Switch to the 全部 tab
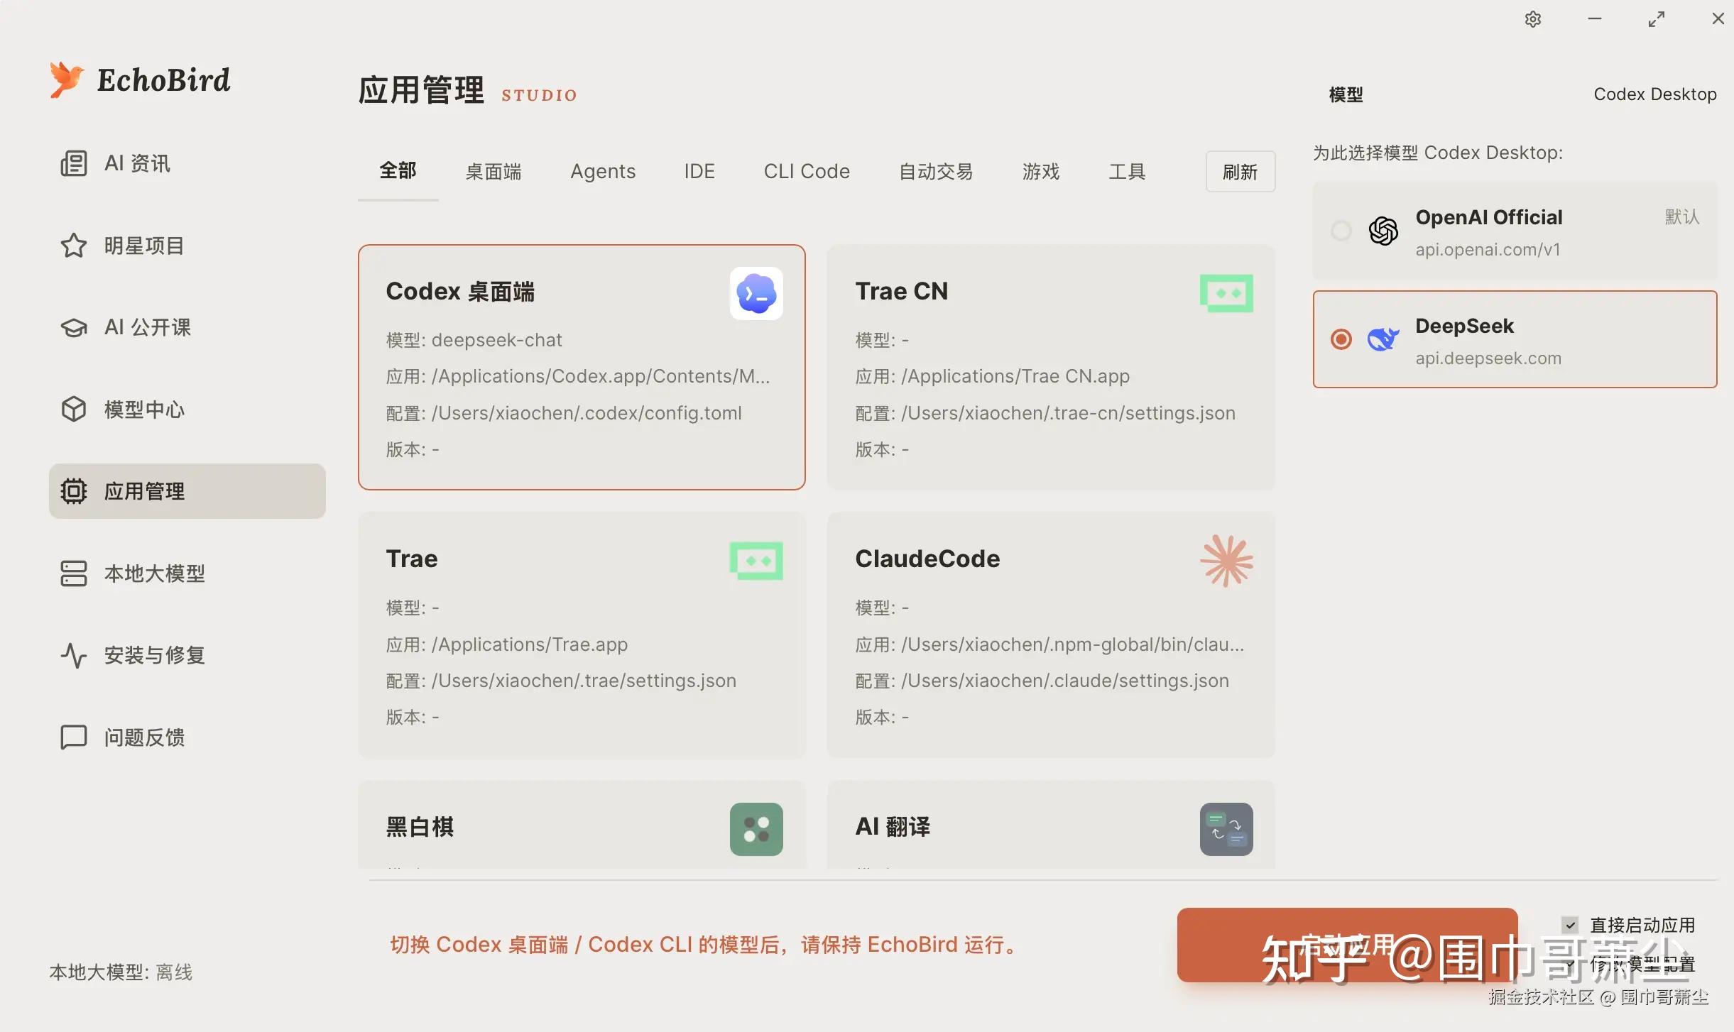This screenshot has height=1032, width=1734. (398, 171)
